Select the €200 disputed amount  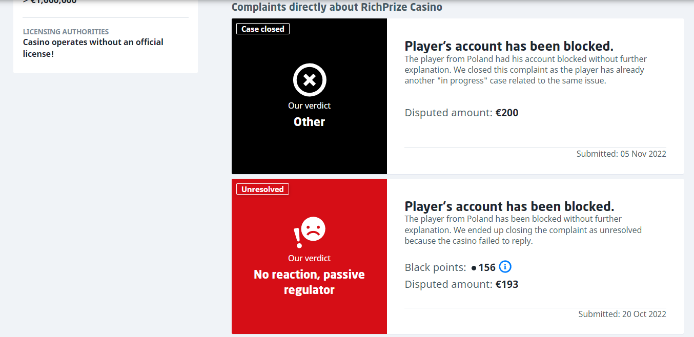coord(507,113)
